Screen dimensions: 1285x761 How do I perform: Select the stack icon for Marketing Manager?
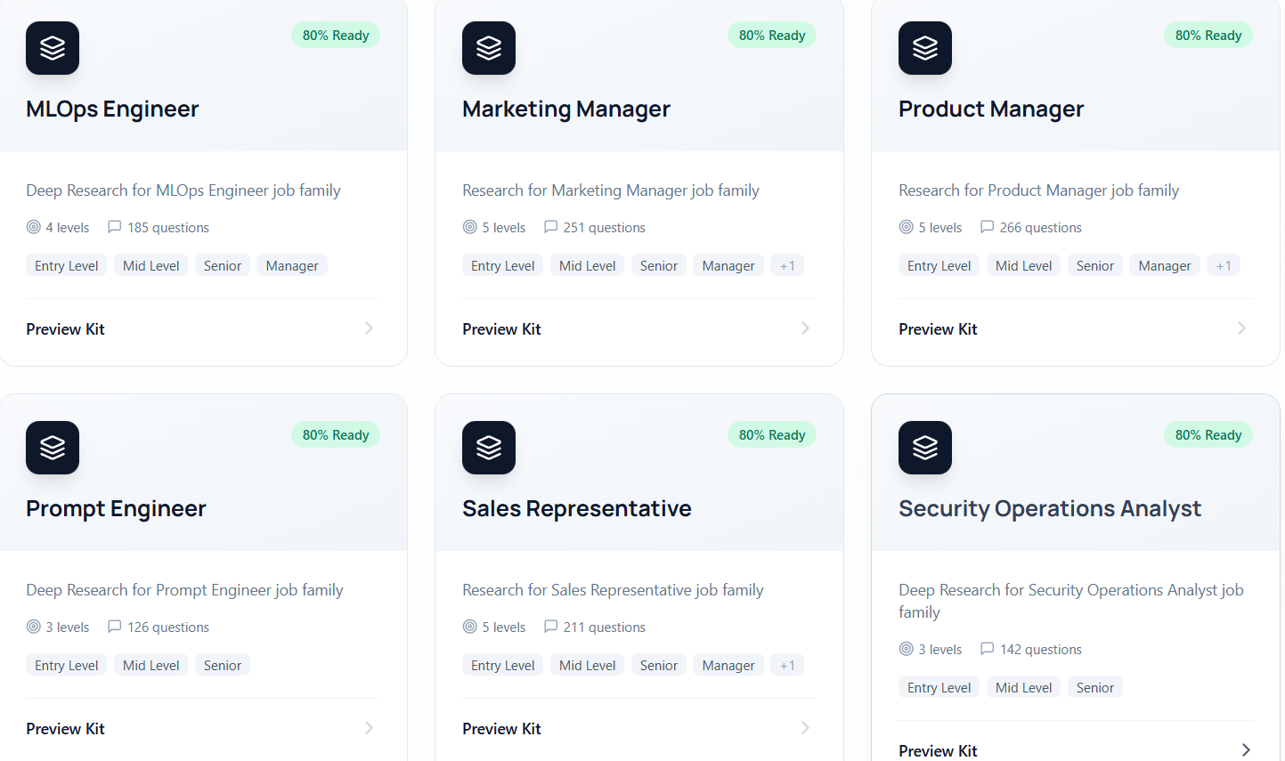coord(488,48)
